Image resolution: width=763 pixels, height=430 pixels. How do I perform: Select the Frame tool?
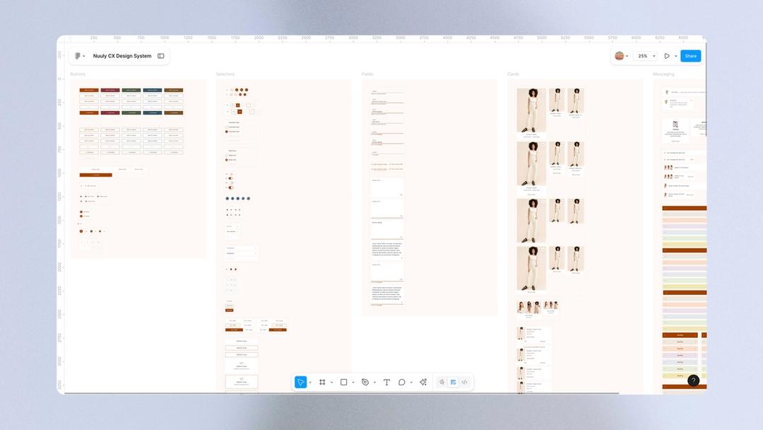322,382
